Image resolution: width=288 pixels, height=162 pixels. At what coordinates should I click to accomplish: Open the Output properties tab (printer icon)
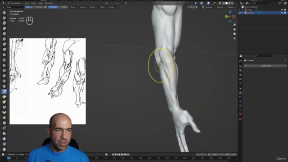(x=240, y=71)
